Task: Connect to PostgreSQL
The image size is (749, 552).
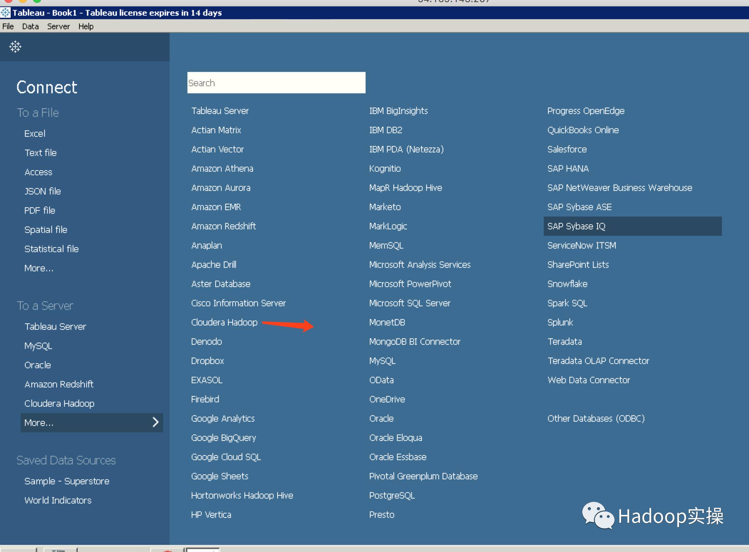Action: pyautogui.click(x=392, y=495)
